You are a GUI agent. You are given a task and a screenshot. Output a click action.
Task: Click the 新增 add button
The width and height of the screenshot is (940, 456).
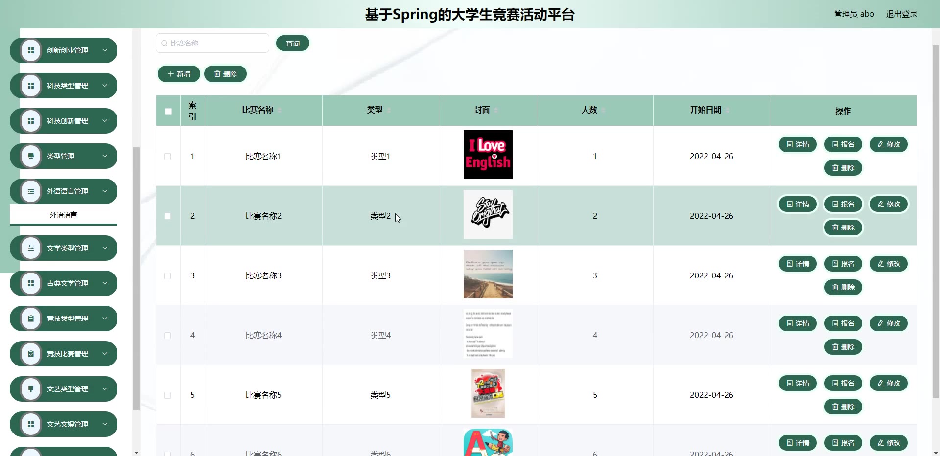(x=179, y=74)
